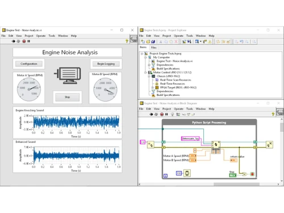
Task: Open the dropdown arrow beside Project Explorer filter icon
Action: coord(201,41)
